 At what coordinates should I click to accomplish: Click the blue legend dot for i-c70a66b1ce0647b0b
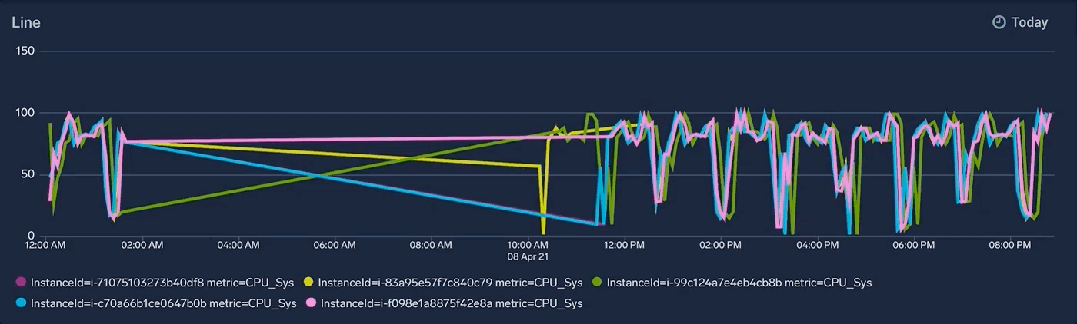pos(21,303)
